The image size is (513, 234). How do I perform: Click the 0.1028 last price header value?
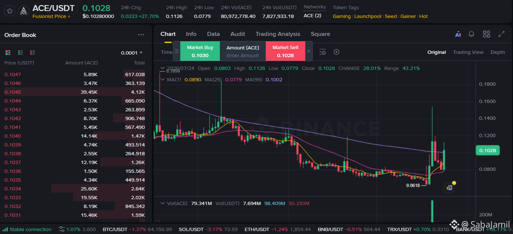(96, 8)
